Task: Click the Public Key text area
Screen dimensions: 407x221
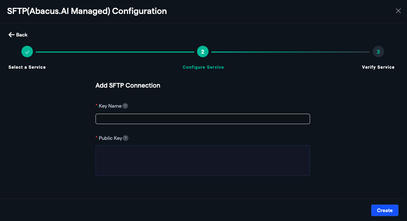Action: click(202, 160)
